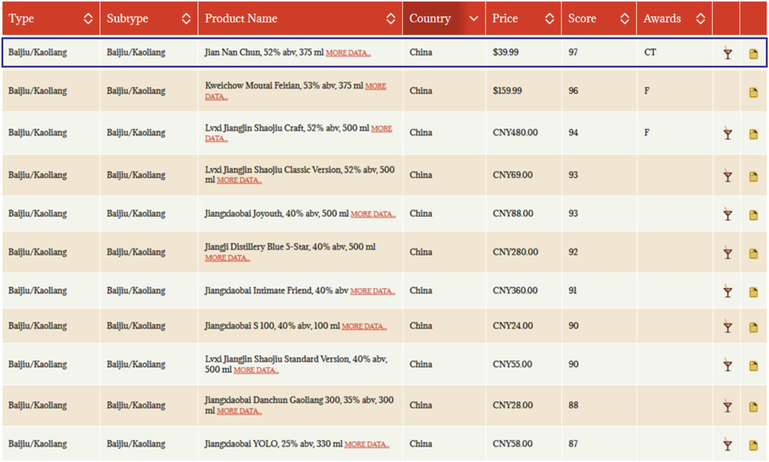The image size is (769, 462).
Task: Open note icon for Jiangxiaobai YOLO row
Action: click(x=753, y=445)
